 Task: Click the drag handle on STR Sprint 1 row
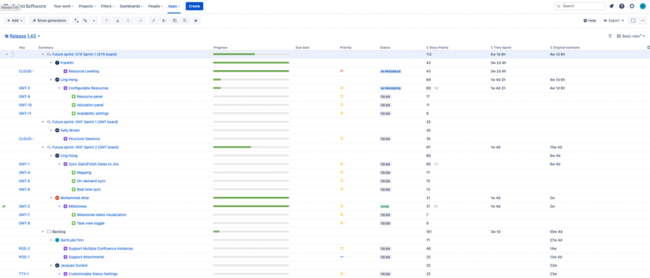12,54
